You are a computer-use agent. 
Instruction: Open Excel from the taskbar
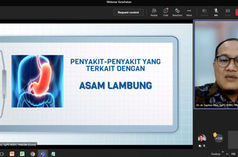[22, 154]
